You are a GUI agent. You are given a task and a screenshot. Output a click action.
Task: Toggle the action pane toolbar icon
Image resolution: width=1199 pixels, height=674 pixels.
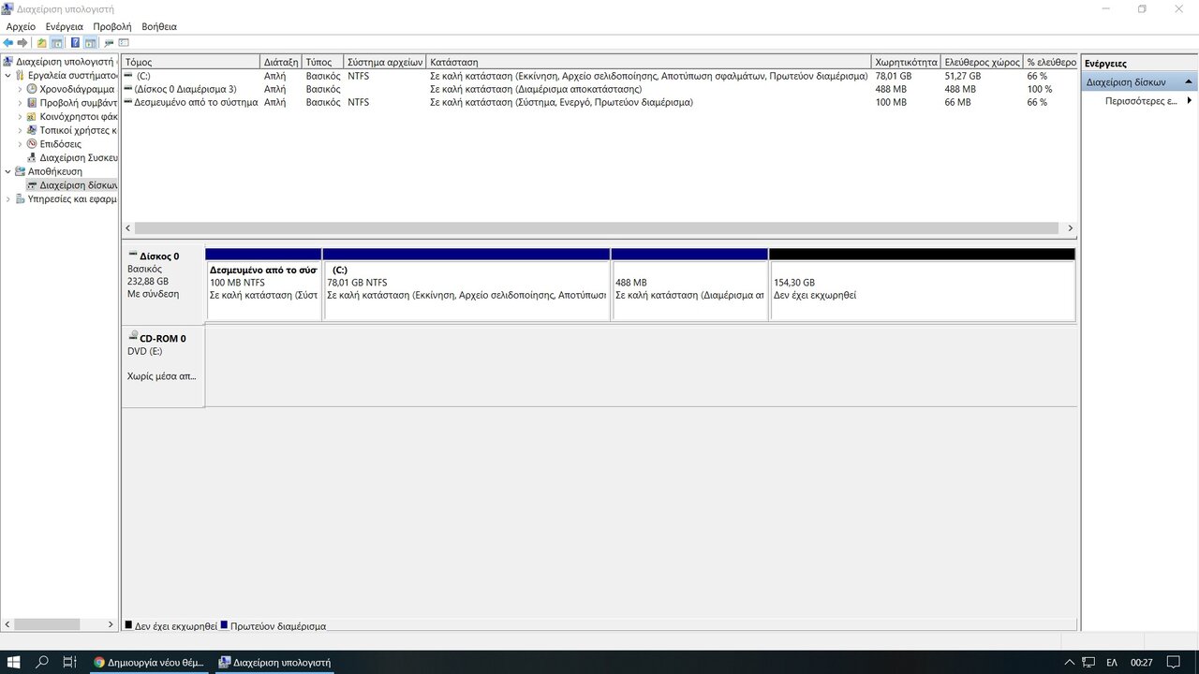pos(90,43)
